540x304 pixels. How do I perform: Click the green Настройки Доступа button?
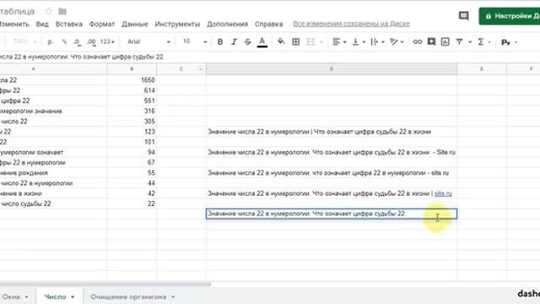510,16
